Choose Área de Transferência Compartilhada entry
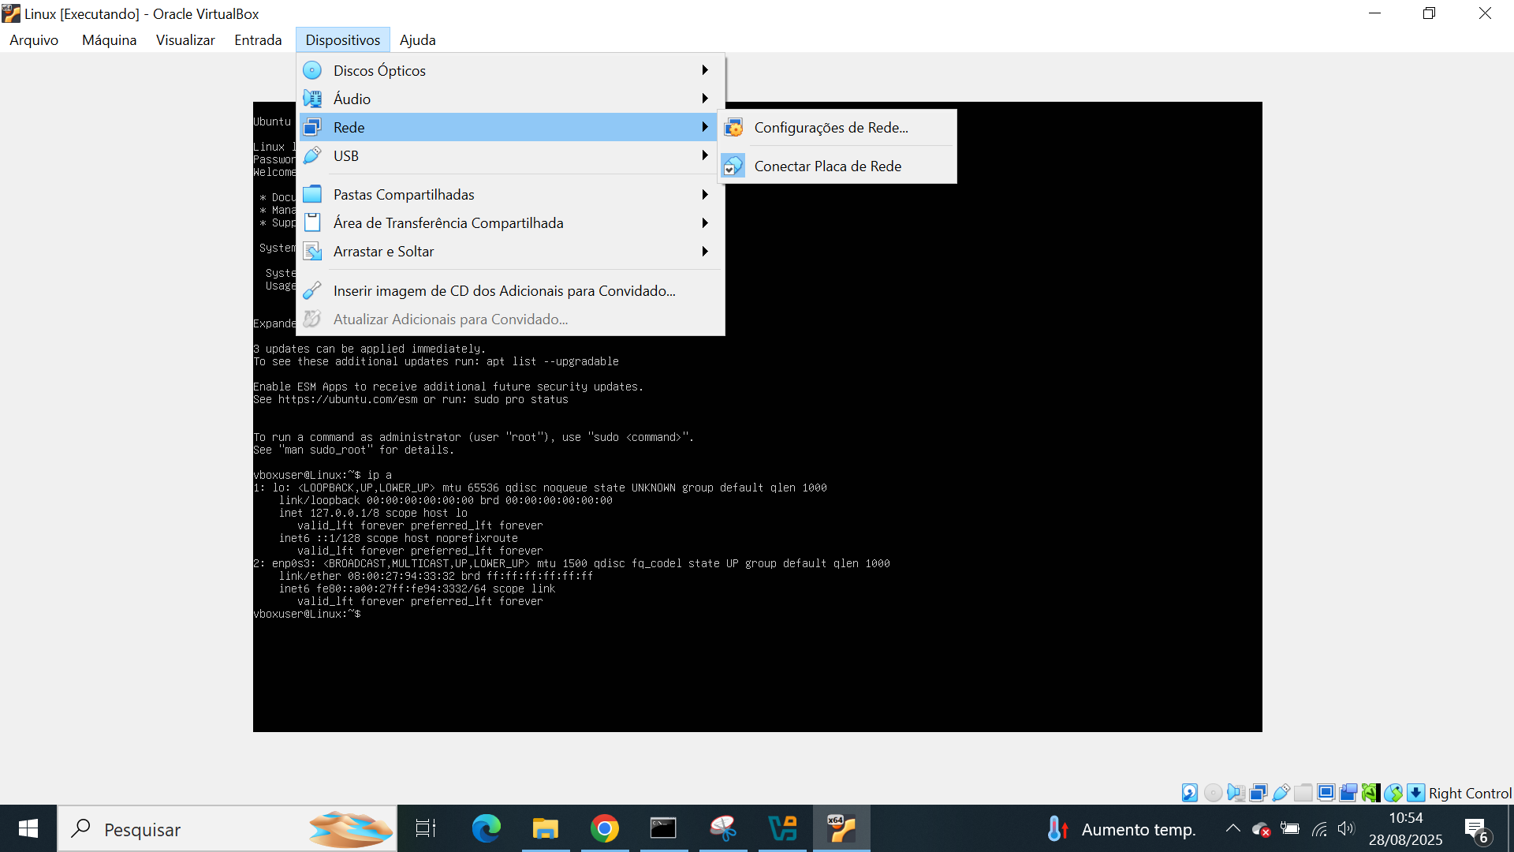The width and height of the screenshot is (1514, 852). coord(510,222)
